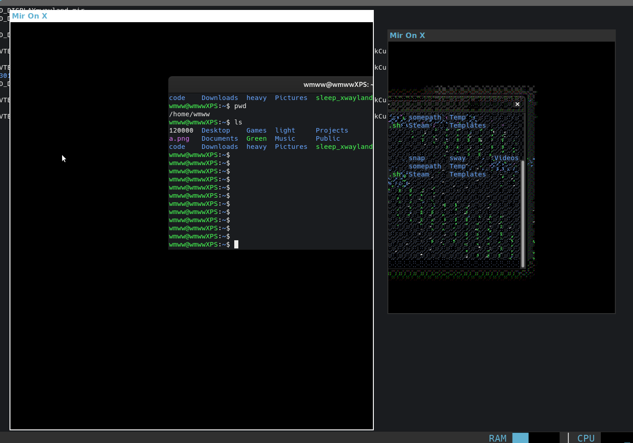Image resolution: width=633 pixels, height=443 pixels.
Task: Click the Music folder name in the listing
Action: tap(285, 138)
